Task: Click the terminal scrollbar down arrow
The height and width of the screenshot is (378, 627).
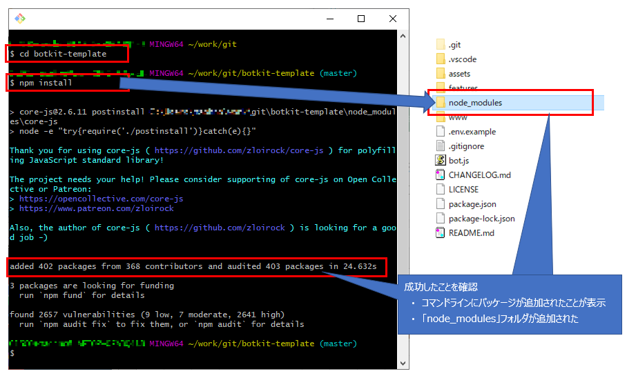Action: pyautogui.click(x=403, y=364)
